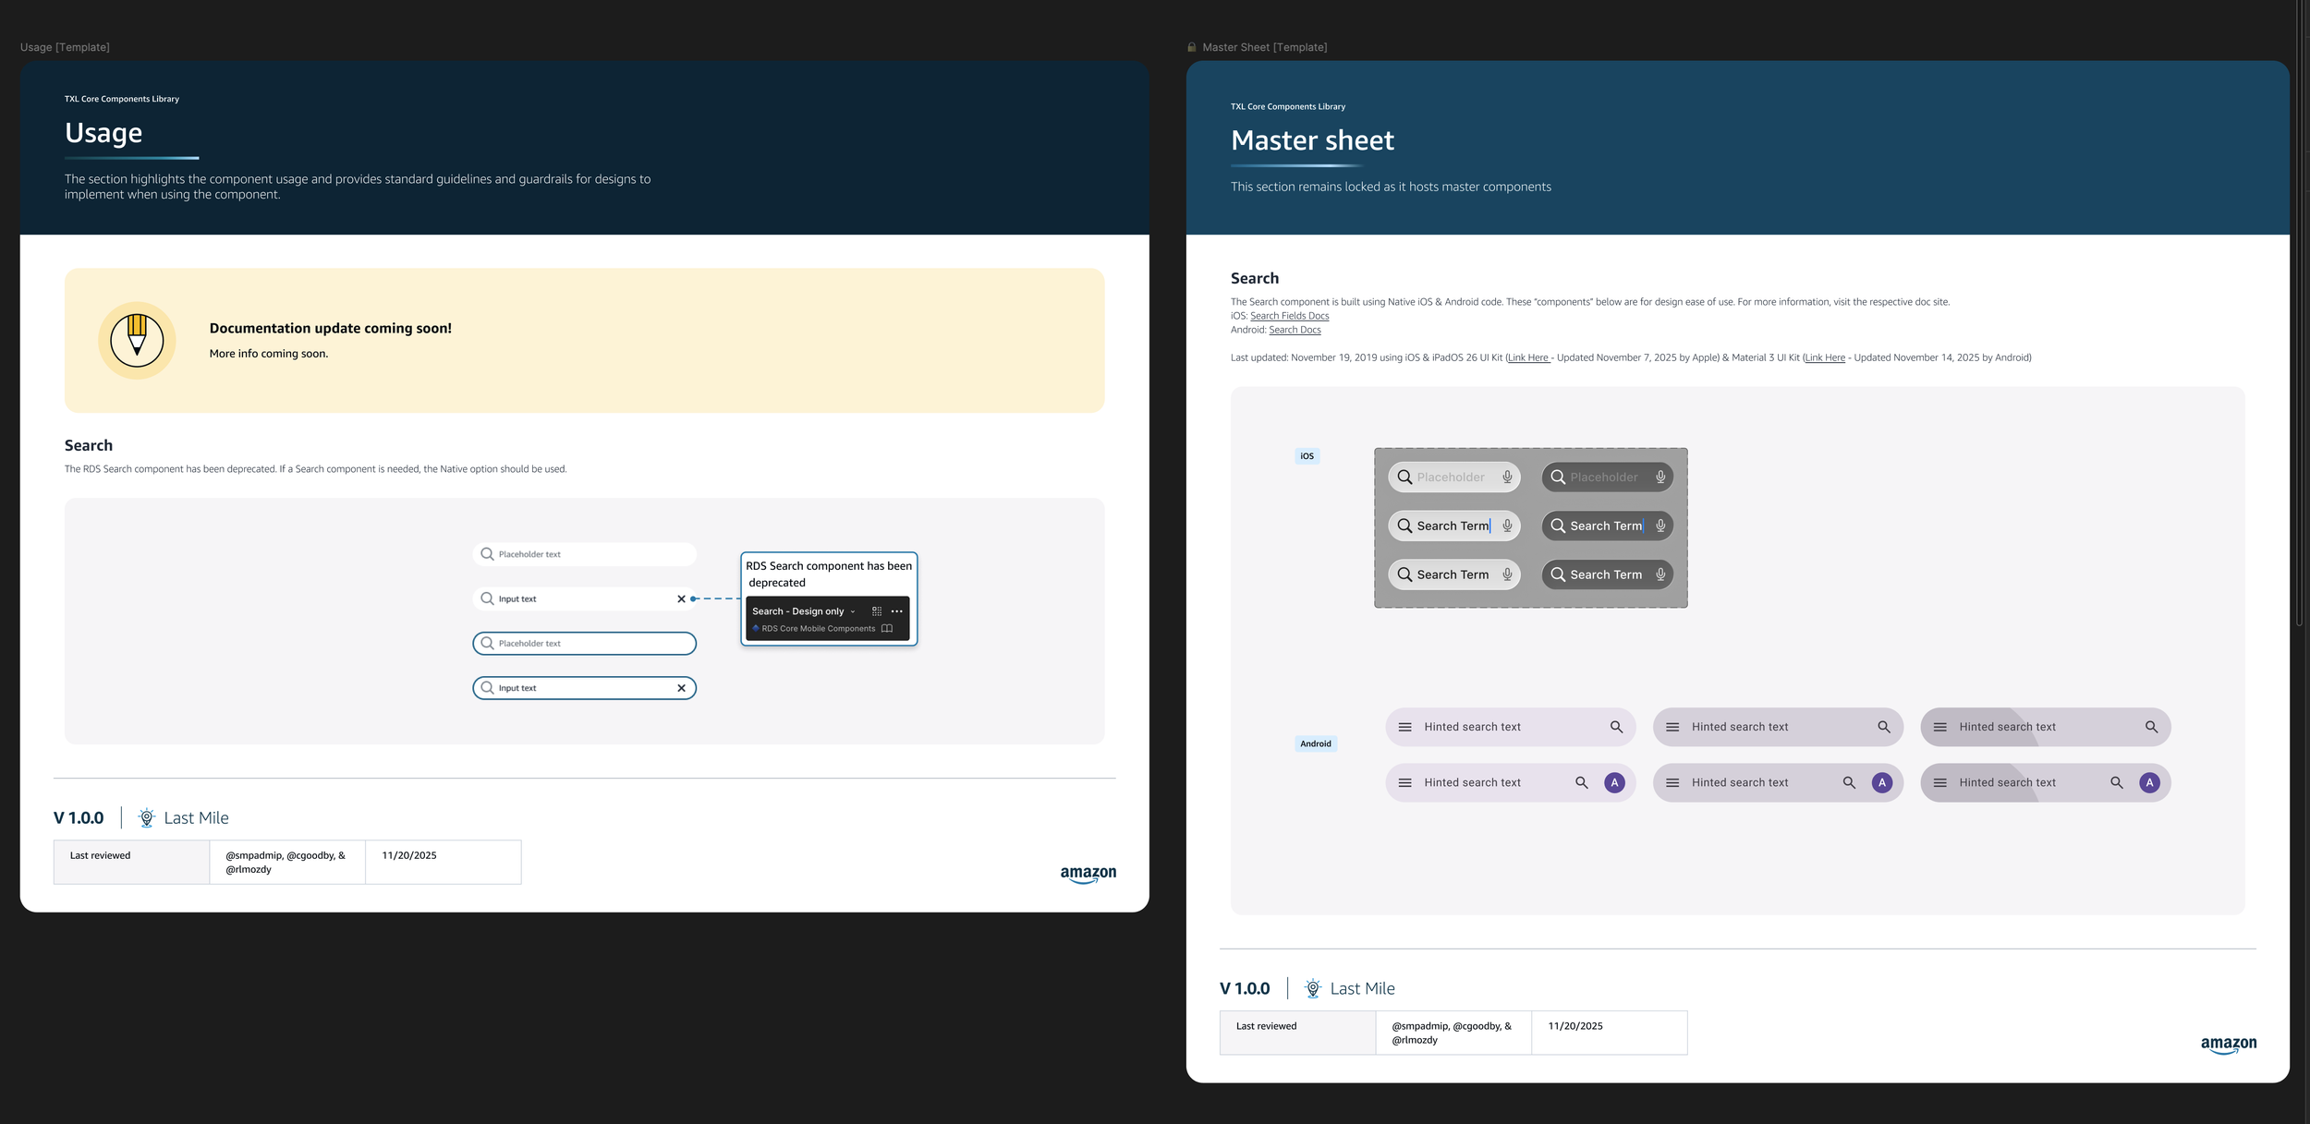Viewport: 2310px width, 1124px height.
Task: Click the iOS platform tag
Action: (1307, 456)
